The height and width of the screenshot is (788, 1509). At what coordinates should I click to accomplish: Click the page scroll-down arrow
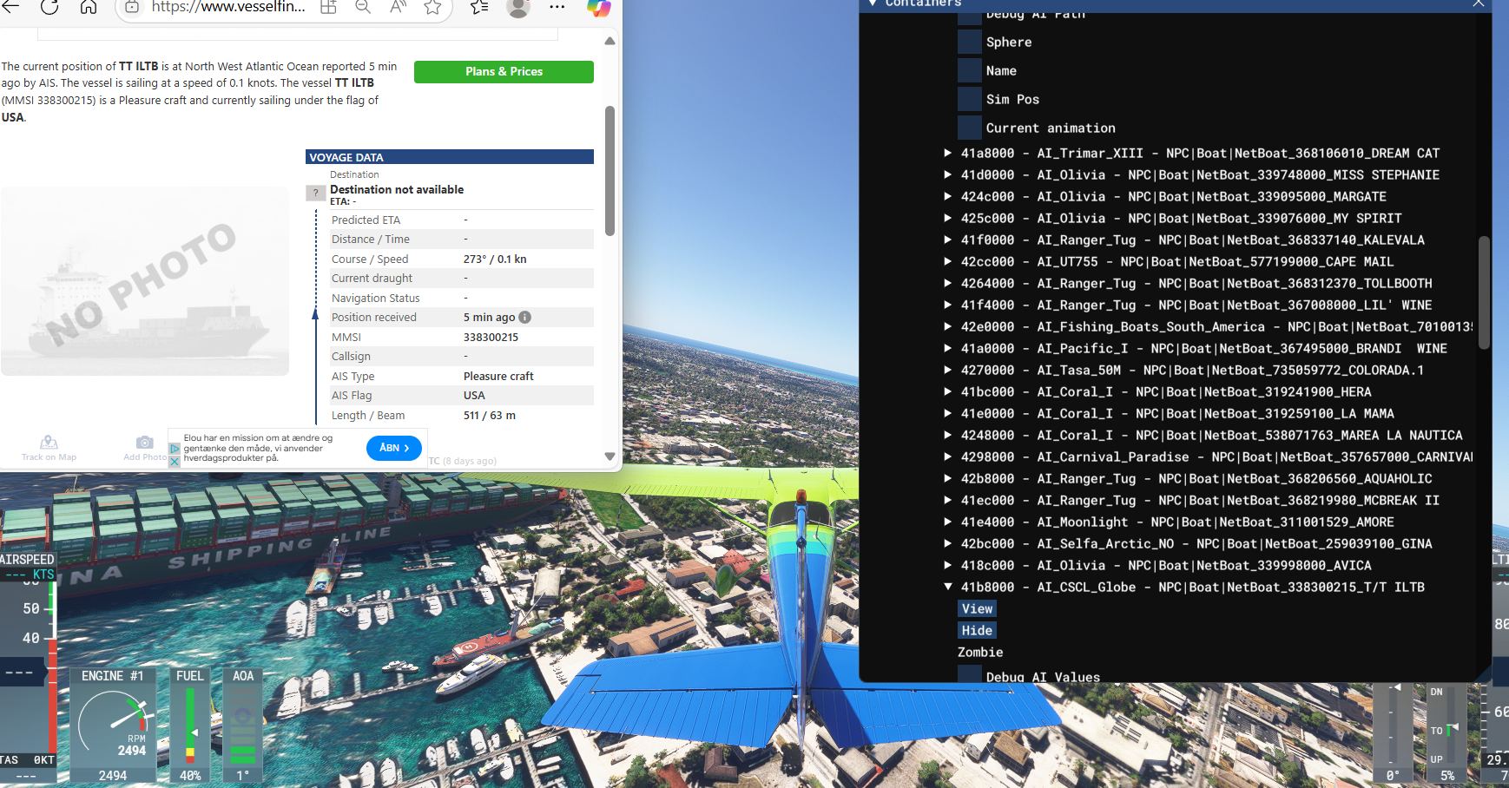(610, 456)
